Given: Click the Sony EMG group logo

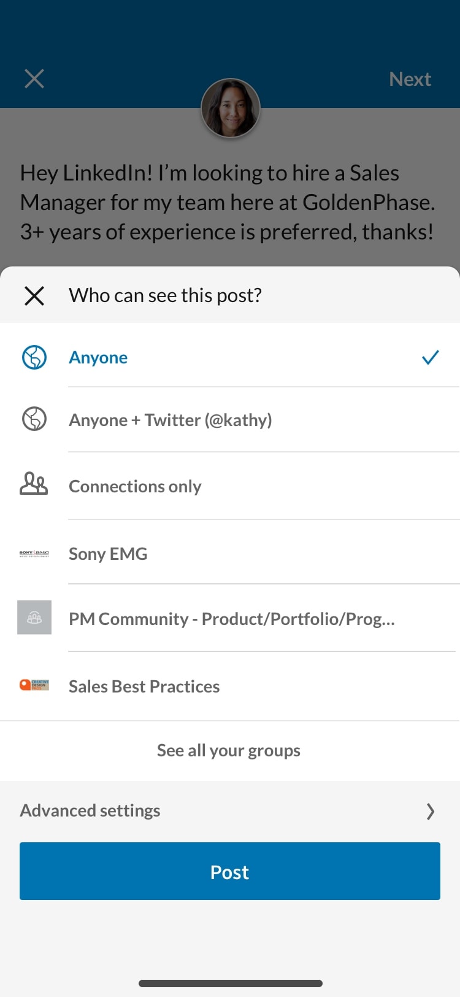Looking at the screenshot, I should [34, 553].
